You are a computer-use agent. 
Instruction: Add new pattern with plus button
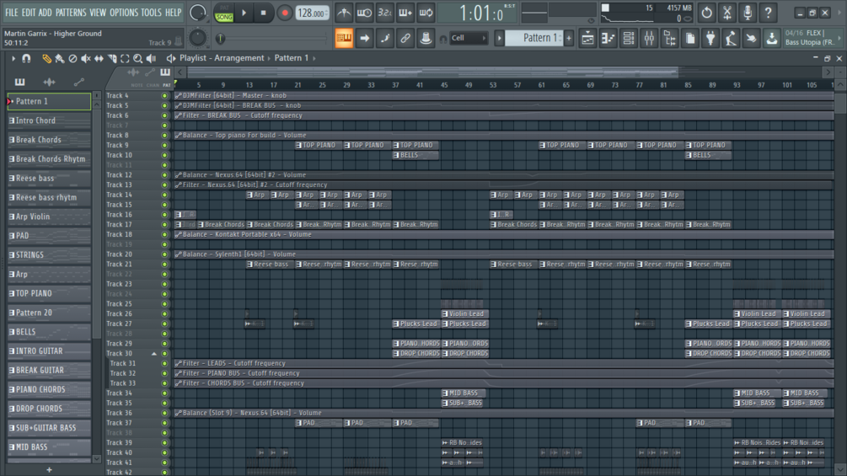(569, 38)
